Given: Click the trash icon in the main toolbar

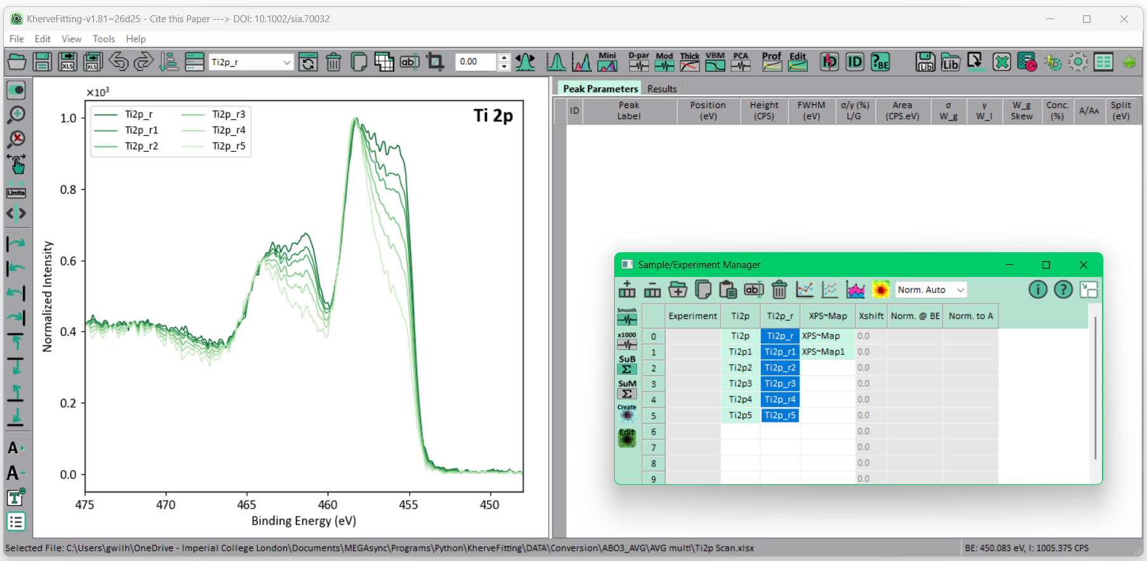Looking at the screenshot, I should [x=333, y=62].
